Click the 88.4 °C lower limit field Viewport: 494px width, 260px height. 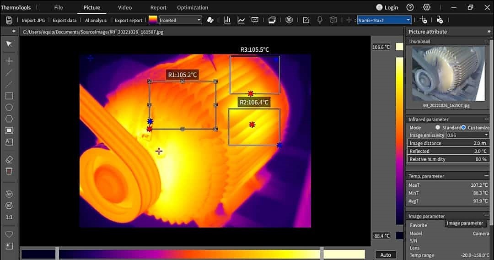pos(381,236)
